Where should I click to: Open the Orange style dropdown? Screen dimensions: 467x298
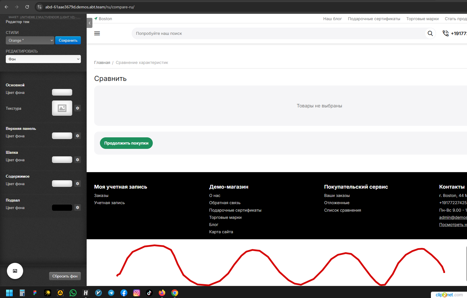pyautogui.click(x=30, y=40)
